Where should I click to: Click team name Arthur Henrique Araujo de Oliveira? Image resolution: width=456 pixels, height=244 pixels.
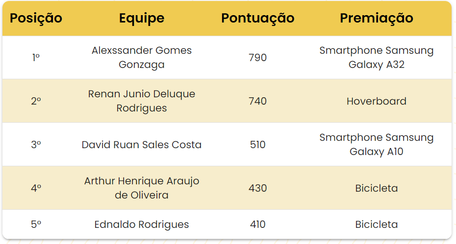pos(142,188)
